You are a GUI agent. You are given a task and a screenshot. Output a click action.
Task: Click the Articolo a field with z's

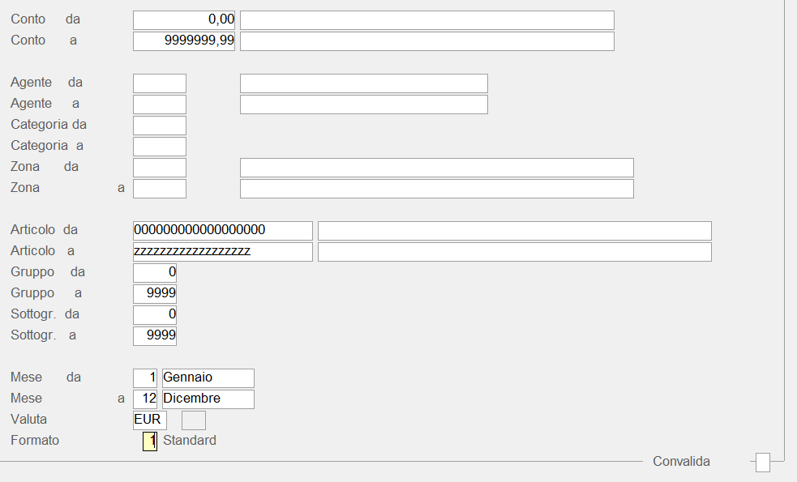point(222,251)
